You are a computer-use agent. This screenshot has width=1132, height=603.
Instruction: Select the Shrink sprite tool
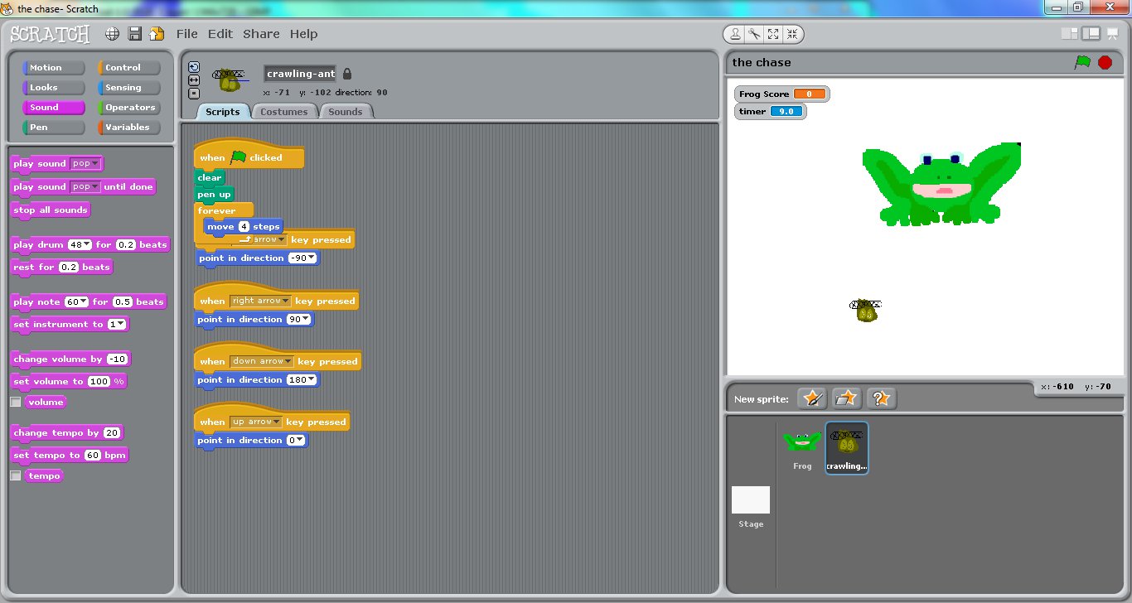click(792, 34)
